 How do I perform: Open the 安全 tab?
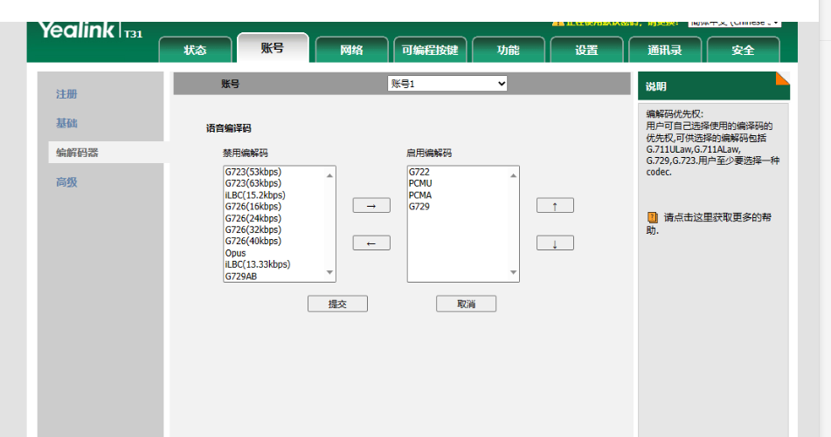pyautogui.click(x=743, y=51)
